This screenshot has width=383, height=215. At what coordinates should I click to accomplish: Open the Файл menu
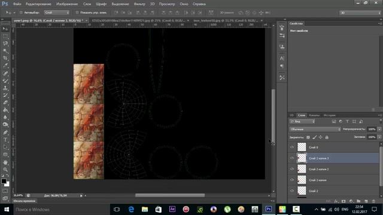17,4
